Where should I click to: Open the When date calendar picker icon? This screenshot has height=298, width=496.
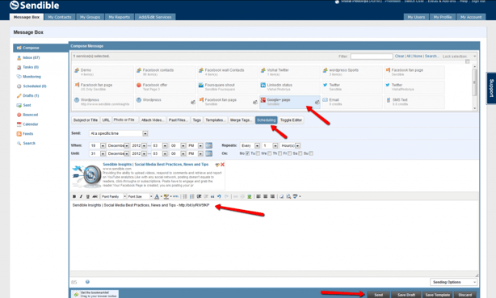208,145
